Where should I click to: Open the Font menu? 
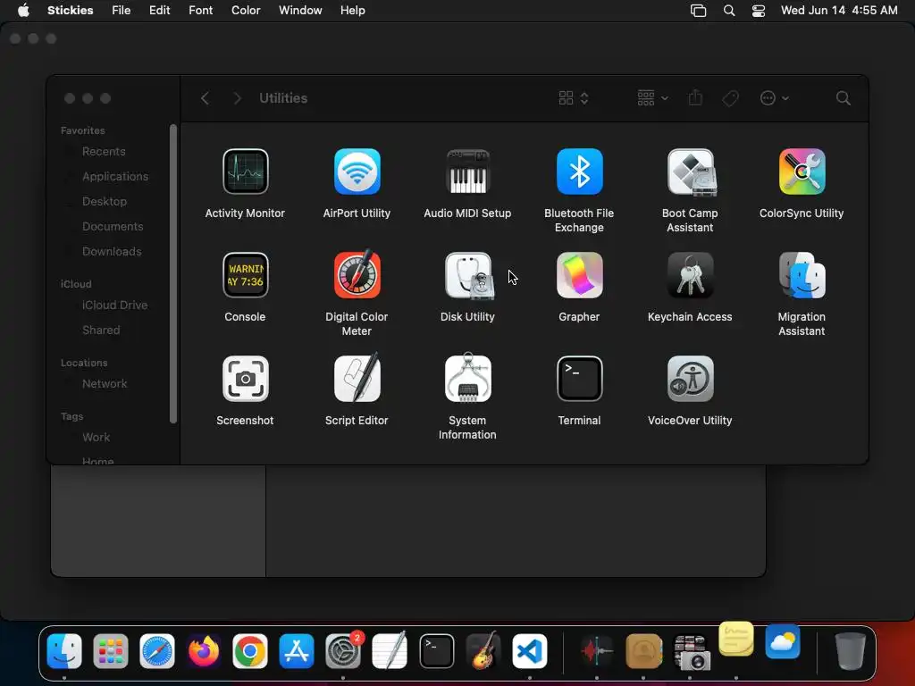pyautogui.click(x=200, y=11)
